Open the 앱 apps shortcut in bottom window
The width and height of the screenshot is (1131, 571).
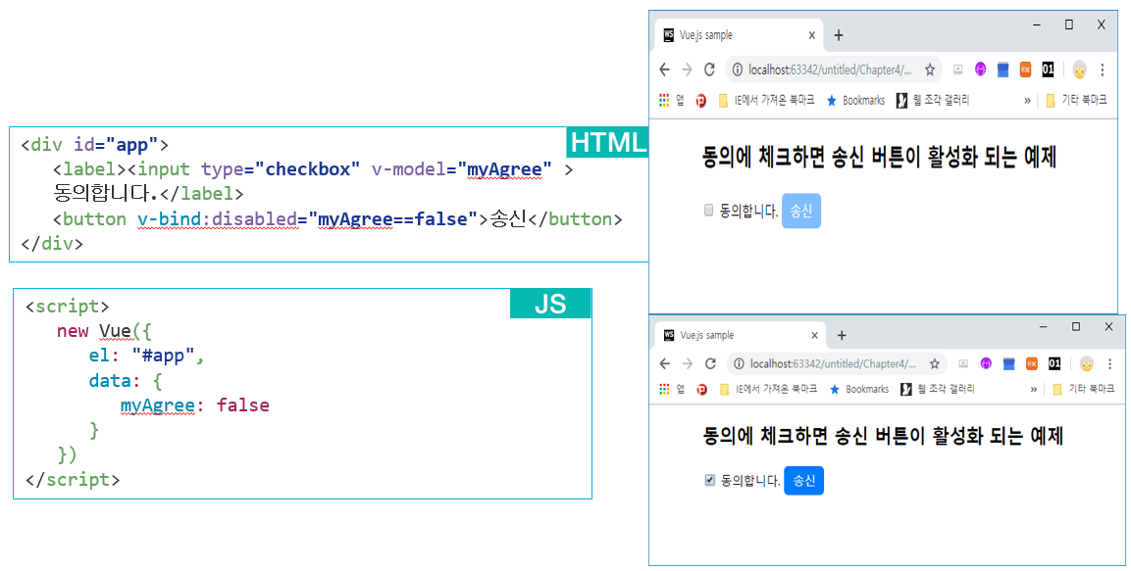pyautogui.click(x=673, y=389)
